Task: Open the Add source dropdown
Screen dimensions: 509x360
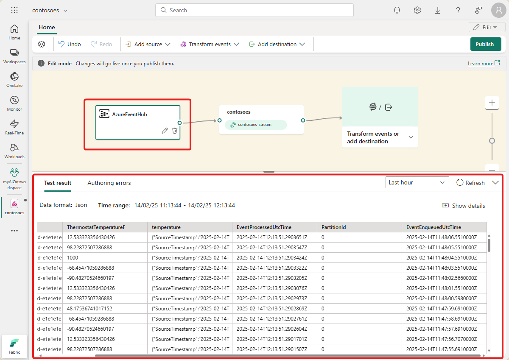Action: (x=147, y=44)
